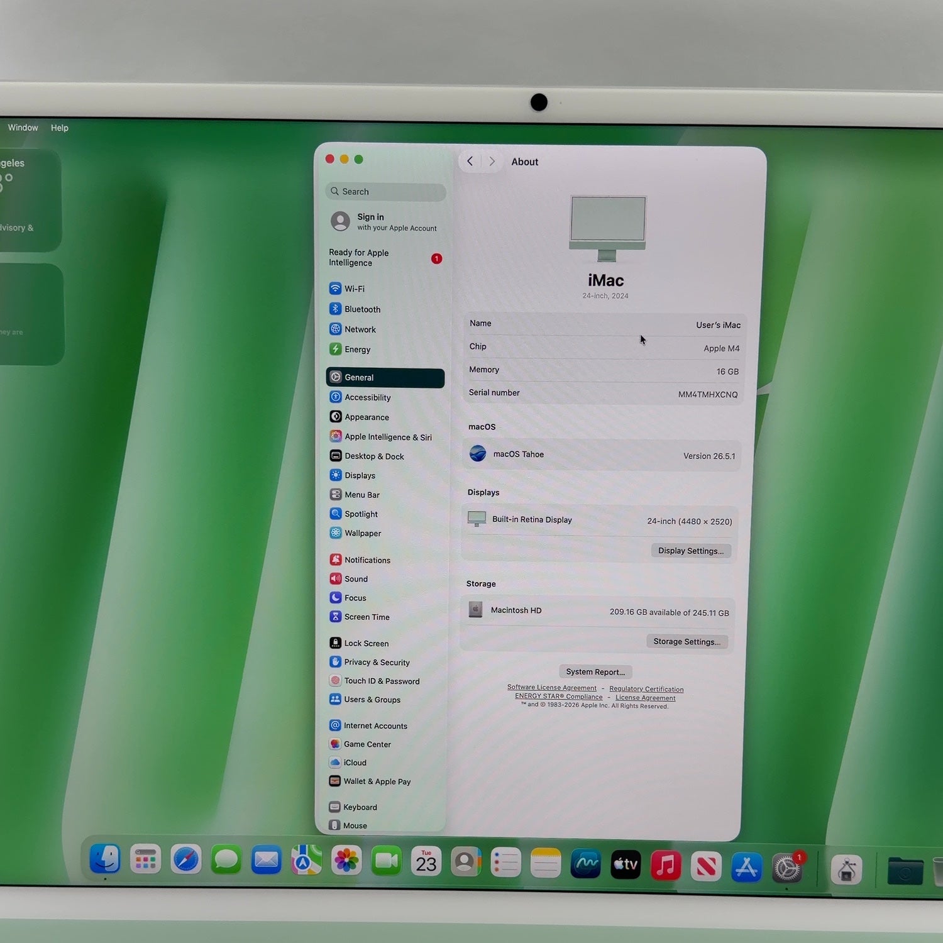
Task: Open Keyboard settings
Action: pos(353,807)
